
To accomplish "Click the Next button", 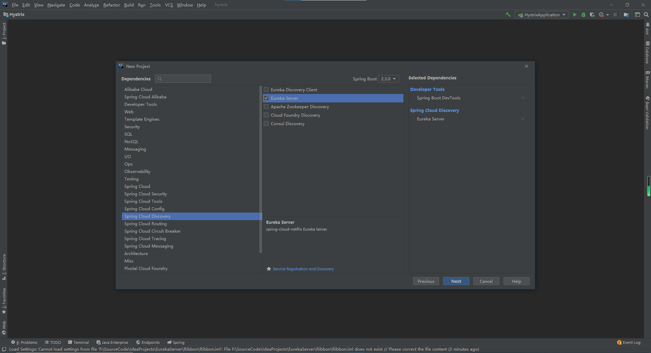I will click(x=456, y=281).
